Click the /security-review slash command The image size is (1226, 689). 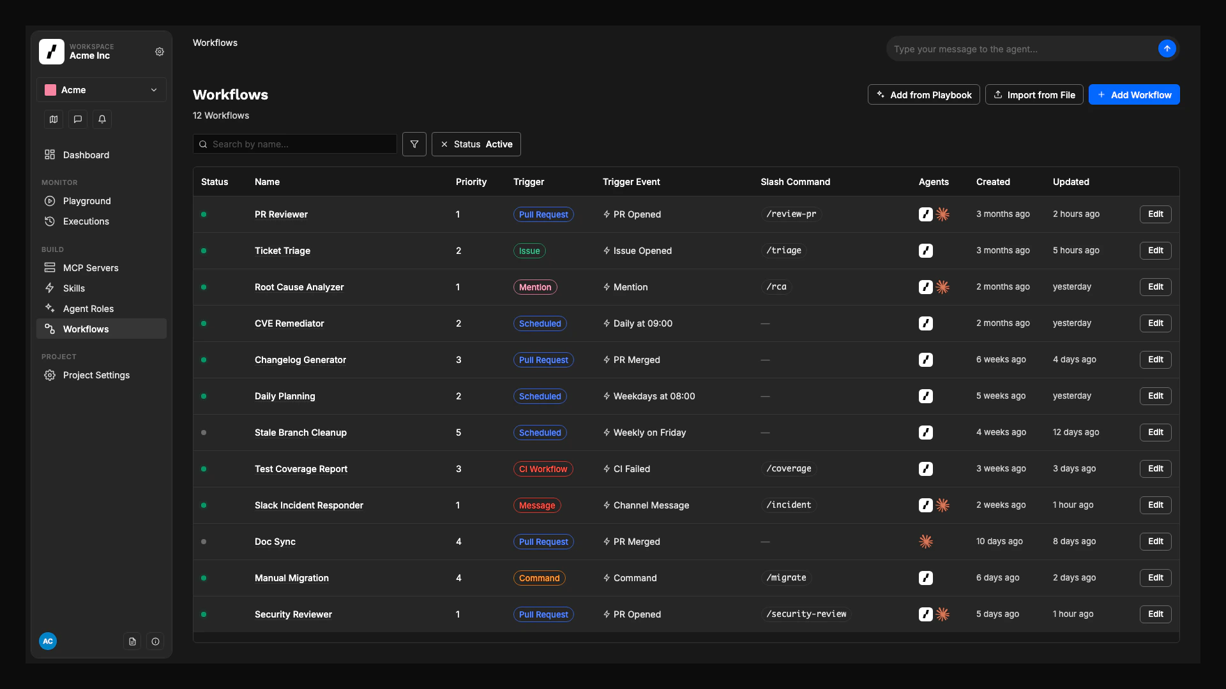point(806,614)
